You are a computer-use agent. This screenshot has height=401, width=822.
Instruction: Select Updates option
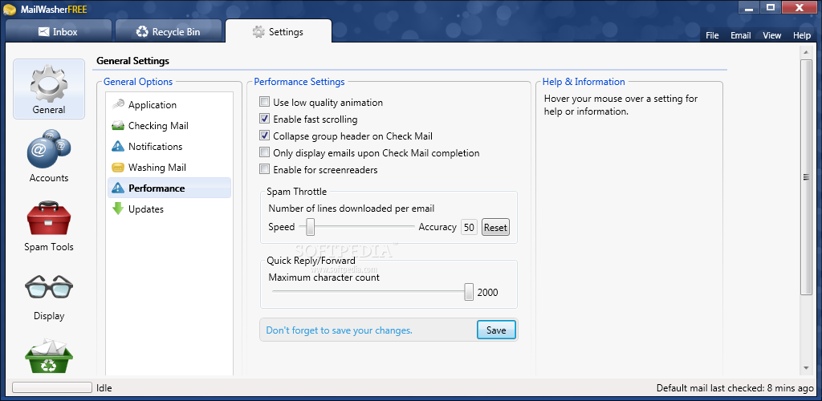point(169,209)
